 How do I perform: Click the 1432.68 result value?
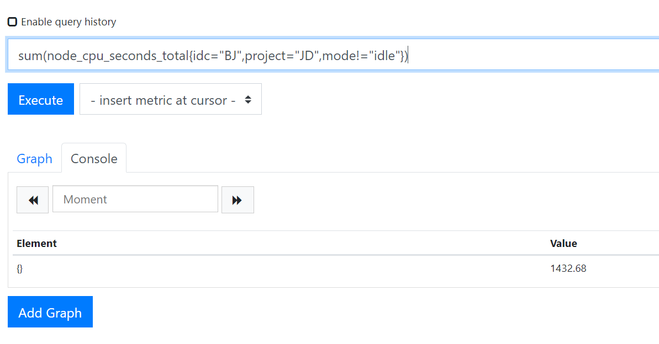pos(568,268)
